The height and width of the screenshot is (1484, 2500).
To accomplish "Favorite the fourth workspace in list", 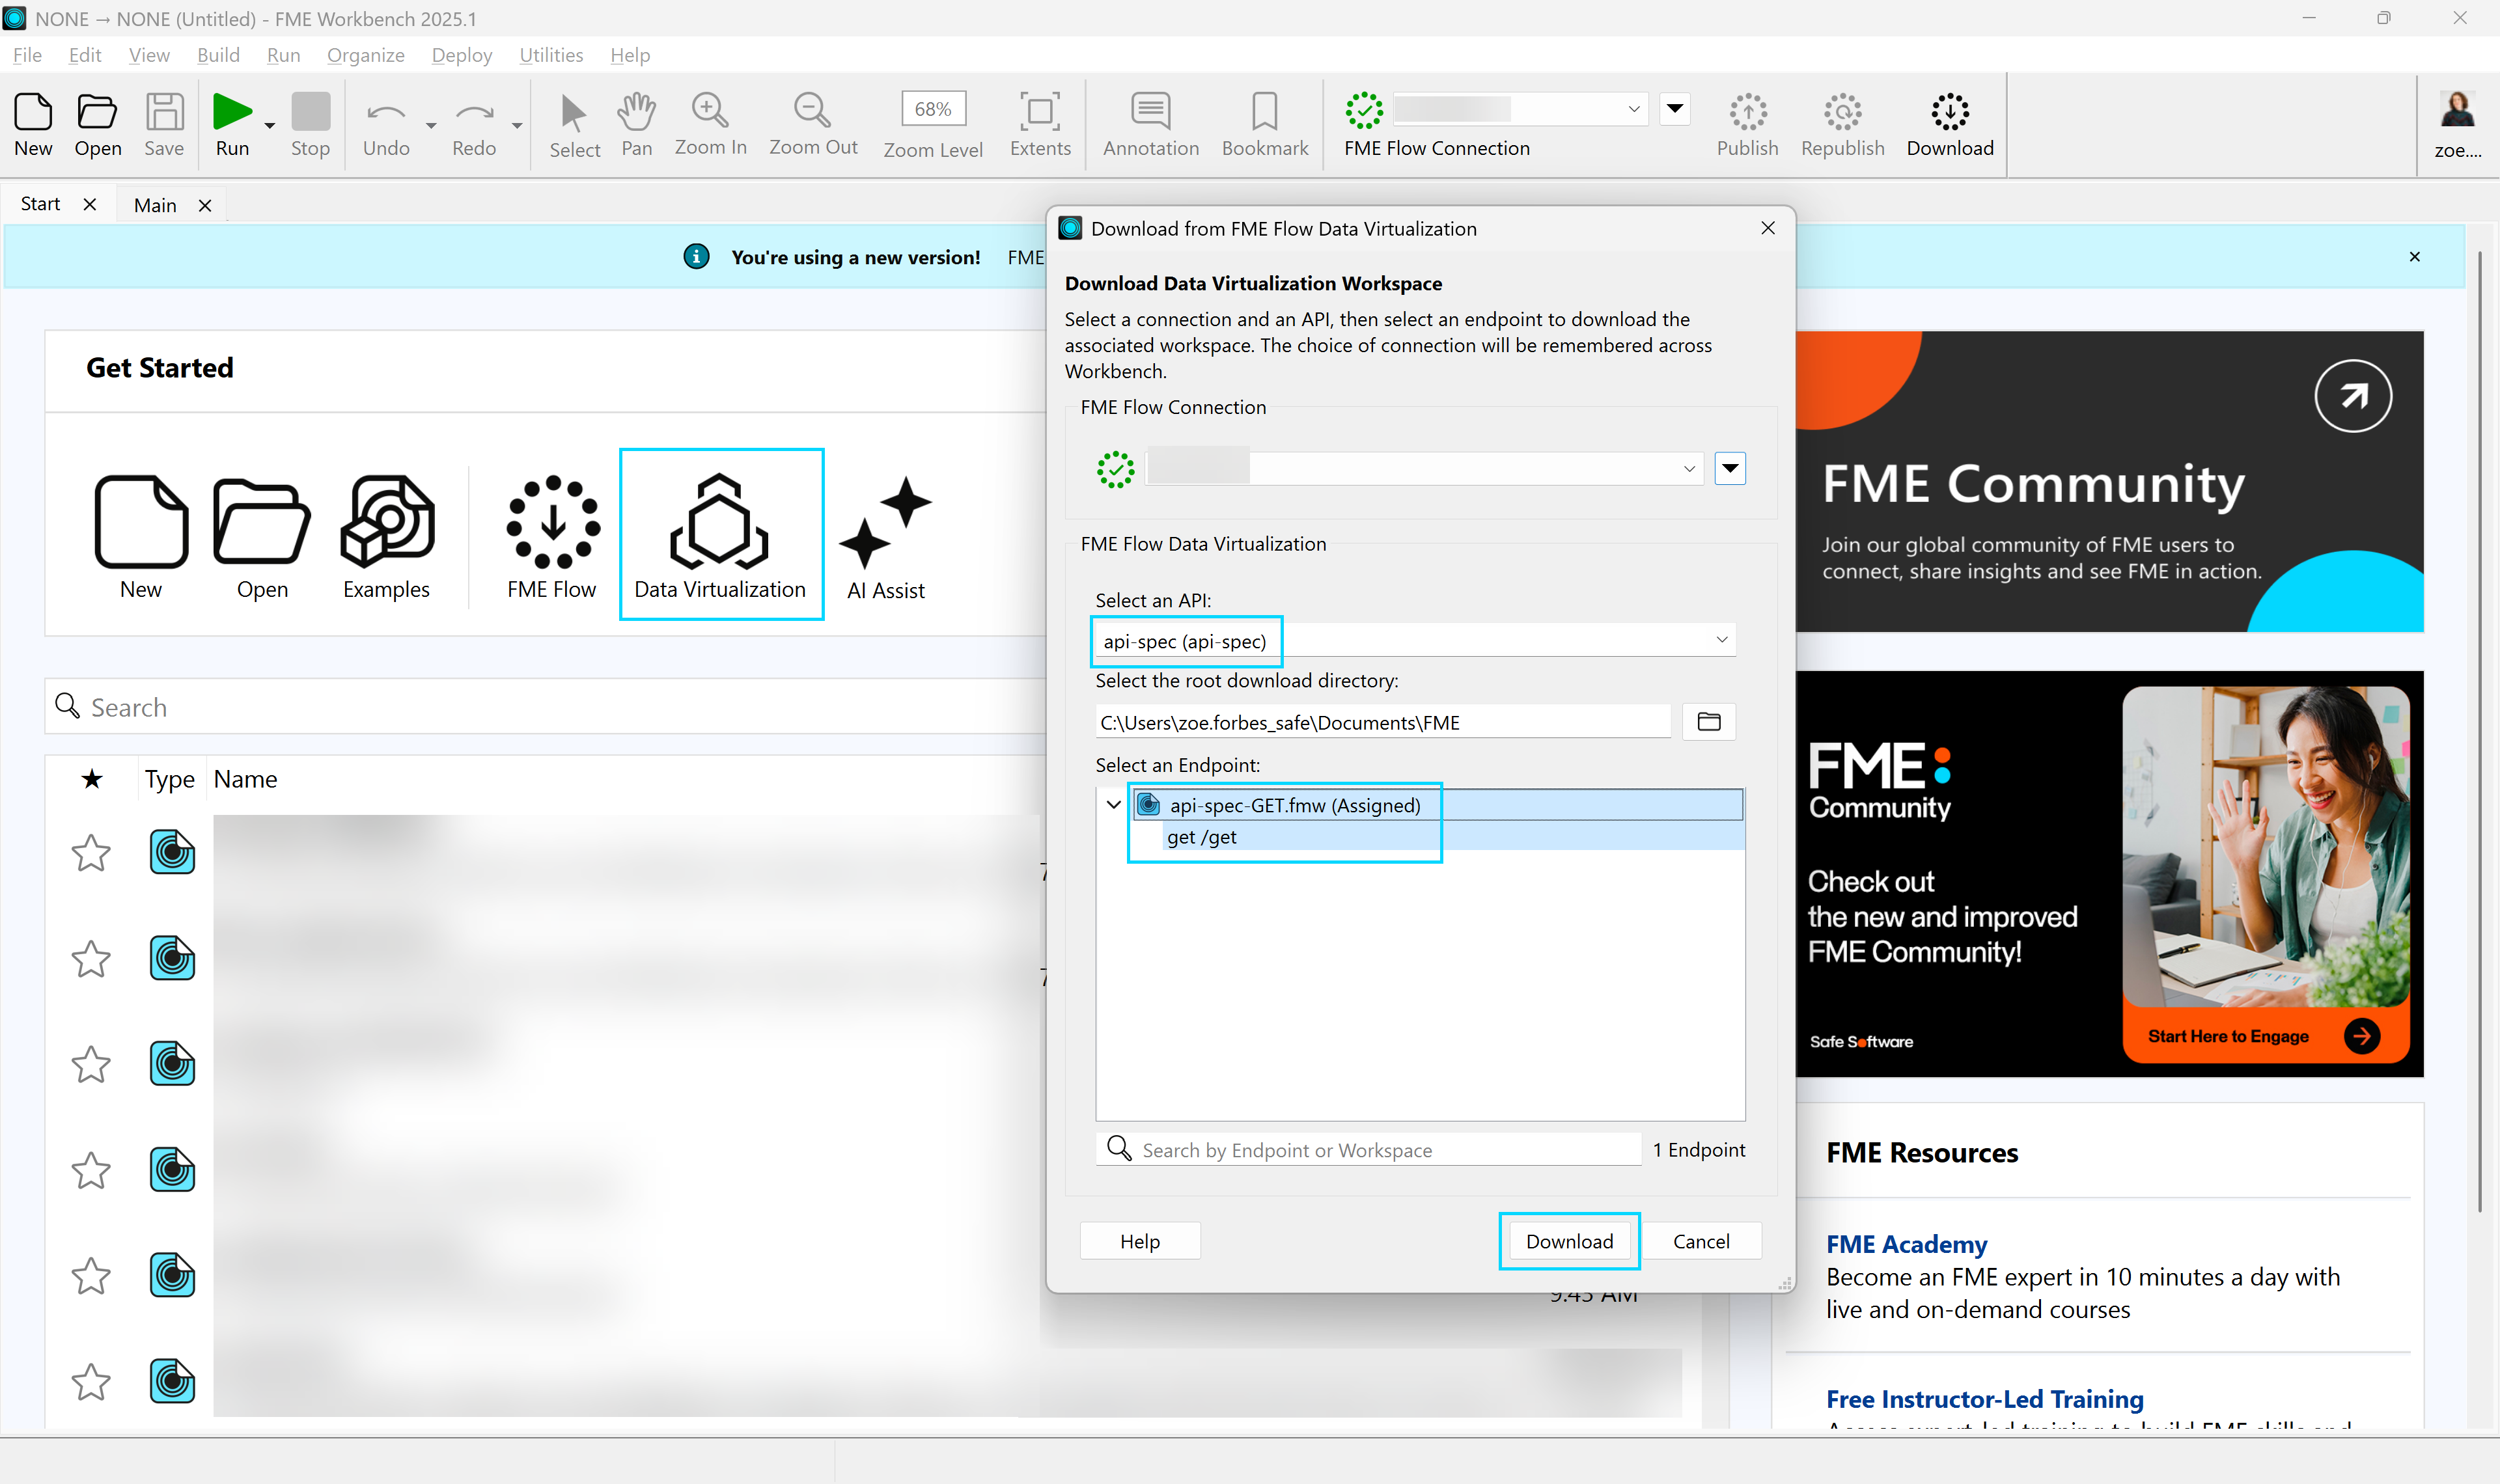I will tap(90, 1170).
